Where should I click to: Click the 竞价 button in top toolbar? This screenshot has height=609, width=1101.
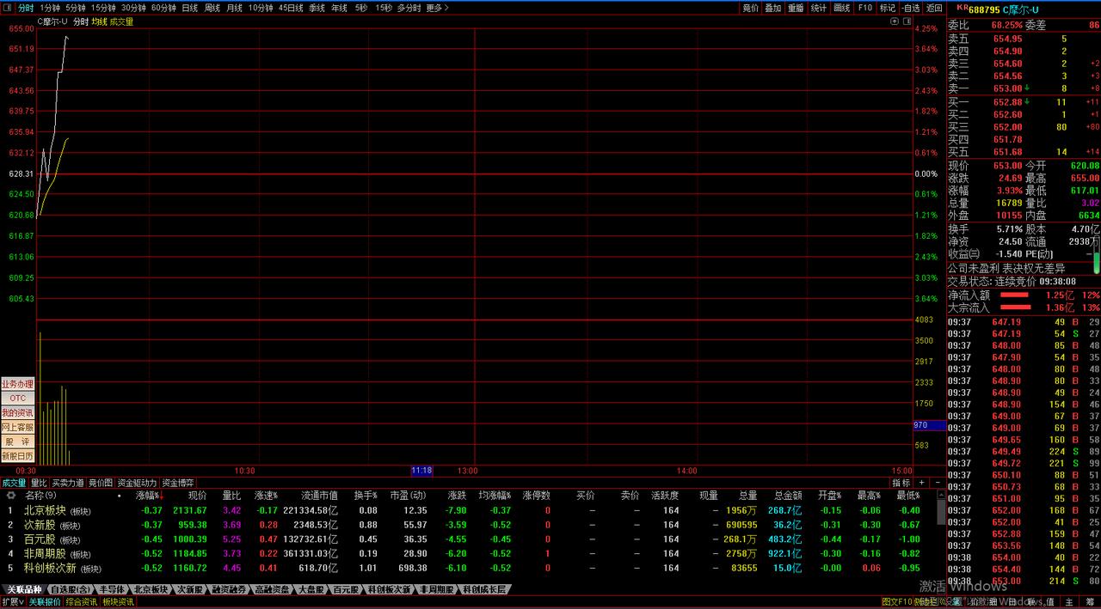751,8
